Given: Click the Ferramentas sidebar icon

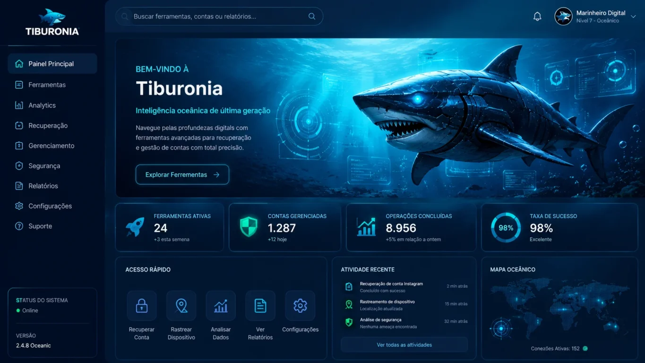Looking at the screenshot, I should (19, 85).
